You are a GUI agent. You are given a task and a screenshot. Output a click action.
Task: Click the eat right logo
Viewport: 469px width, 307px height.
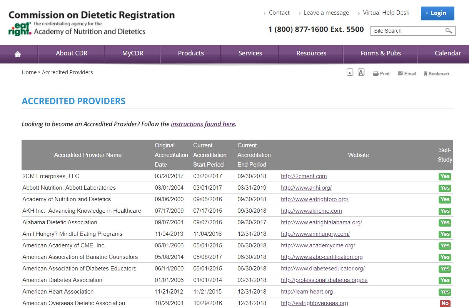tap(20, 29)
